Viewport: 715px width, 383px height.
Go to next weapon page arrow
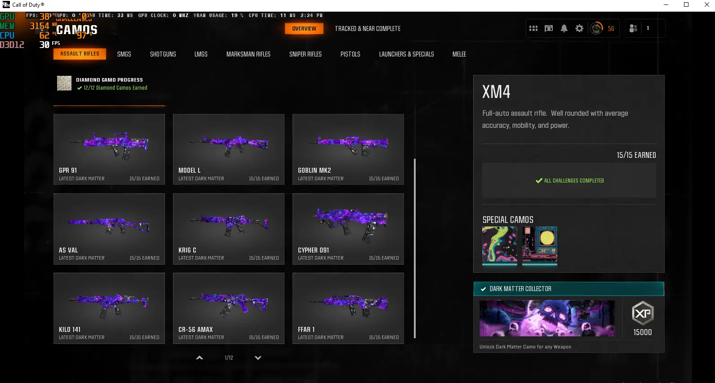pyautogui.click(x=258, y=358)
